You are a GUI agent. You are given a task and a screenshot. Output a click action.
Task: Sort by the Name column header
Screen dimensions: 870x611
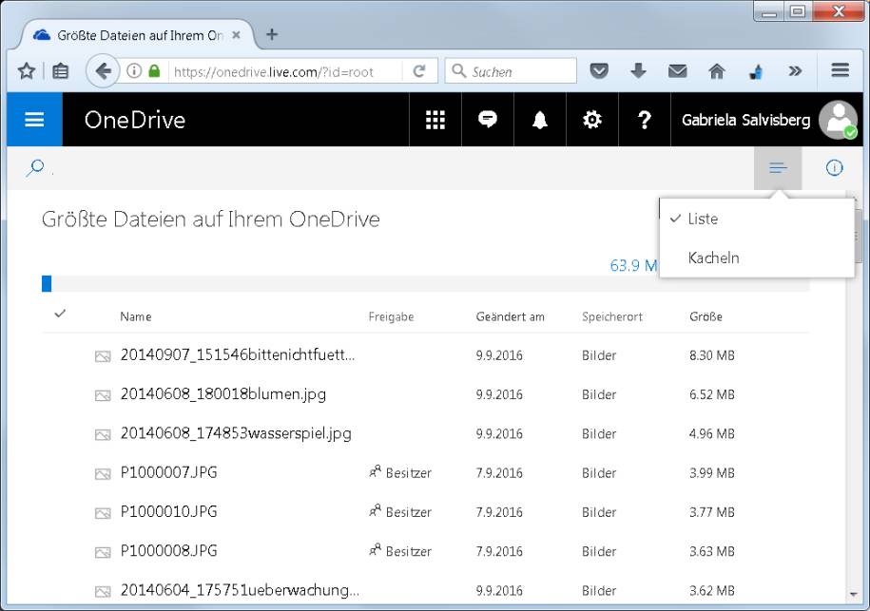click(135, 316)
